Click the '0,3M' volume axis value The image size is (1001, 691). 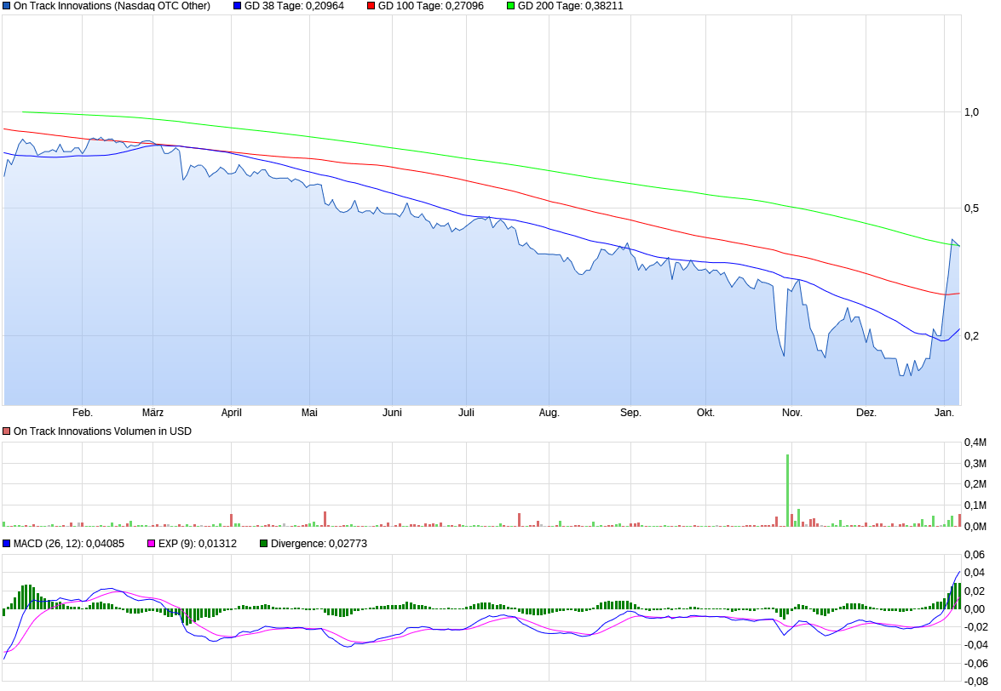click(x=975, y=464)
